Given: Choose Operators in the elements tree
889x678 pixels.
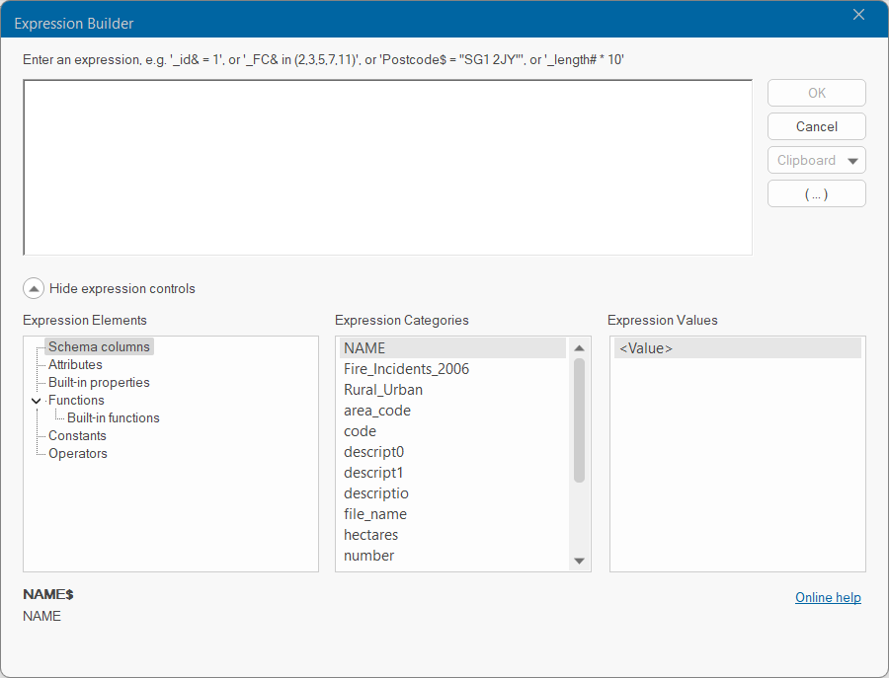Looking at the screenshot, I should pos(78,453).
